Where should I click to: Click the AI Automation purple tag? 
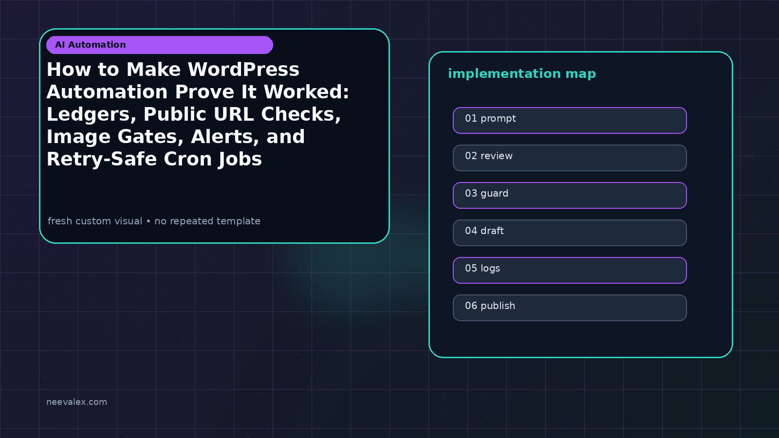pos(160,45)
